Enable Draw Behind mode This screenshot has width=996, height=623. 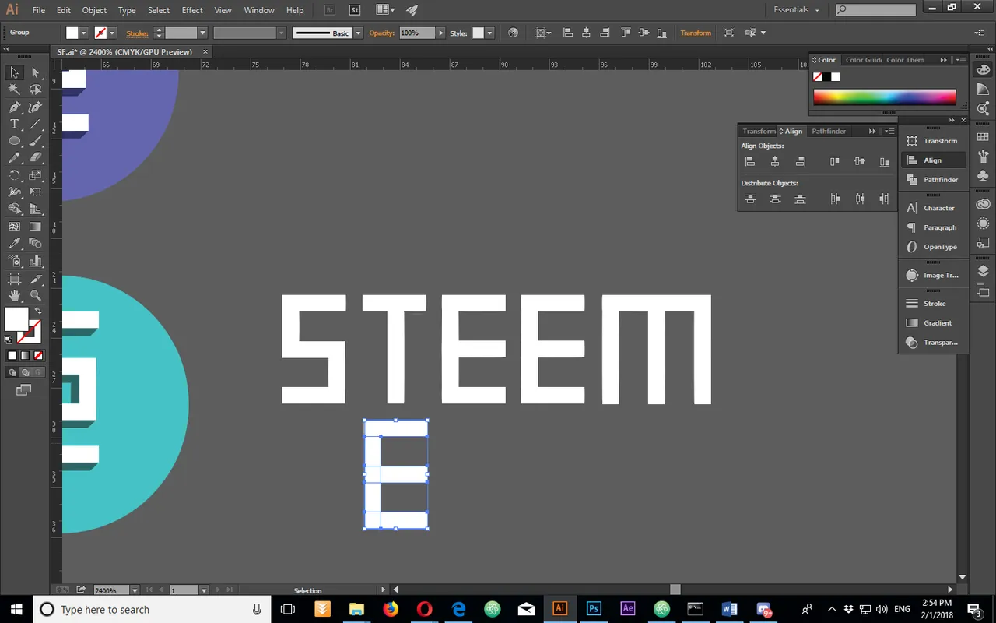coord(24,372)
